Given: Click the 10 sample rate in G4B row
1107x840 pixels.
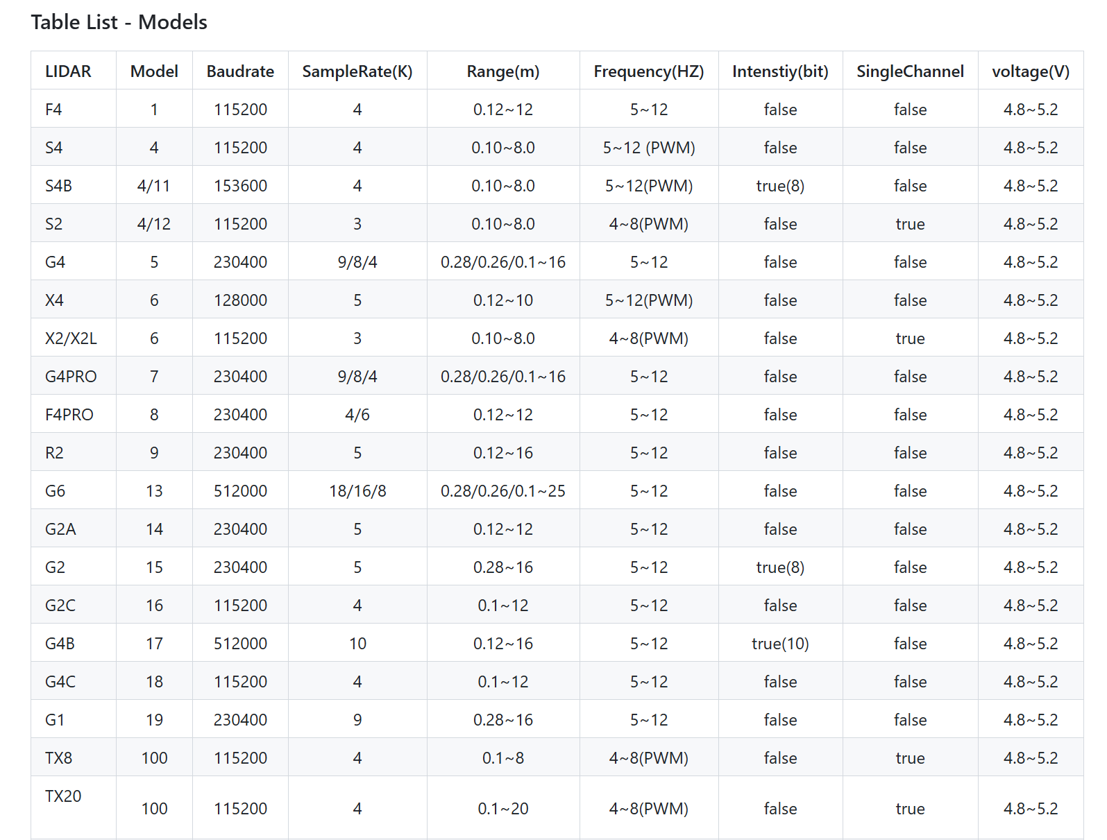Looking at the screenshot, I should (357, 644).
